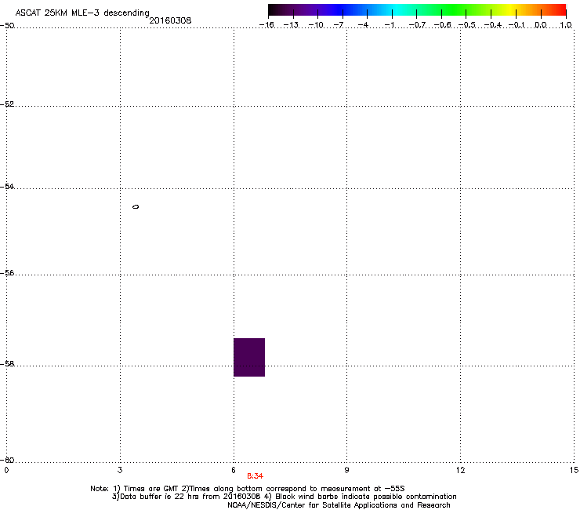Click the 'Times are GMT' note line
This screenshot has width=580, height=510.
click(248, 489)
